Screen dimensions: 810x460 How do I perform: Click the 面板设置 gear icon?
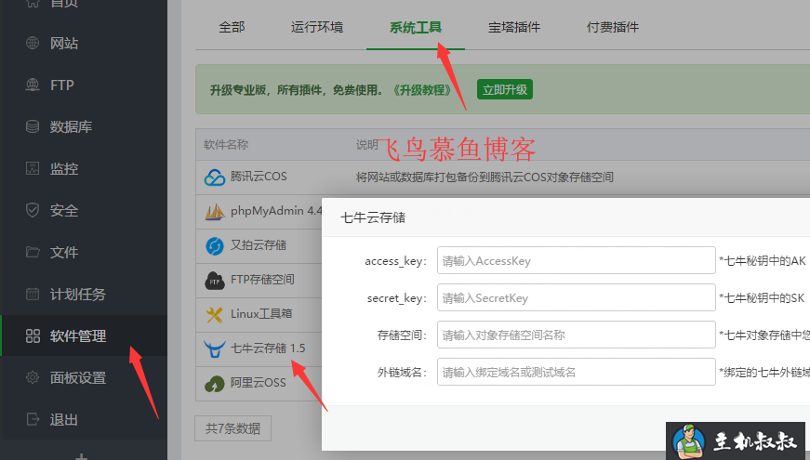click(32, 377)
